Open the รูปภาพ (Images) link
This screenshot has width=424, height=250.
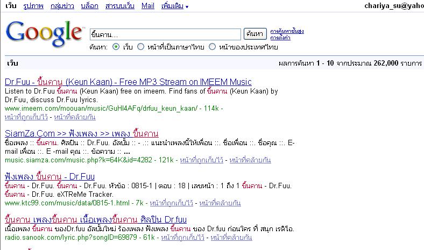(33, 6)
